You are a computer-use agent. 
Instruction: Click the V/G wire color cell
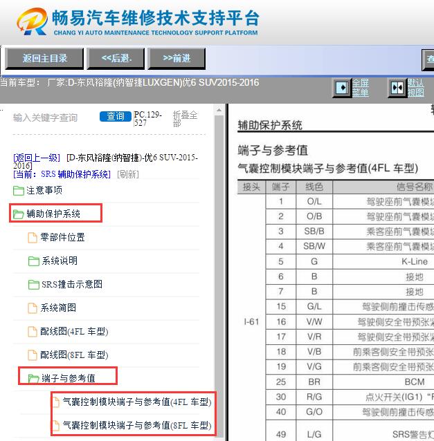coord(314,367)
